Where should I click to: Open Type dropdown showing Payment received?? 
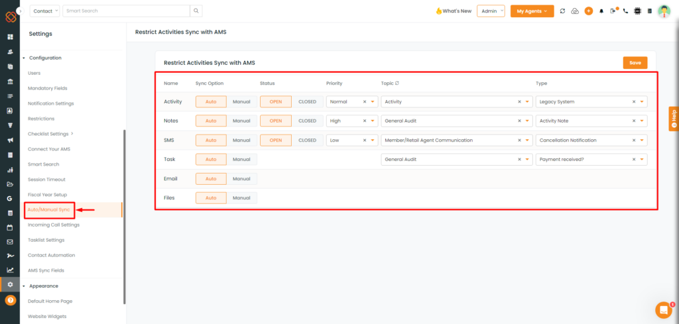591,159
